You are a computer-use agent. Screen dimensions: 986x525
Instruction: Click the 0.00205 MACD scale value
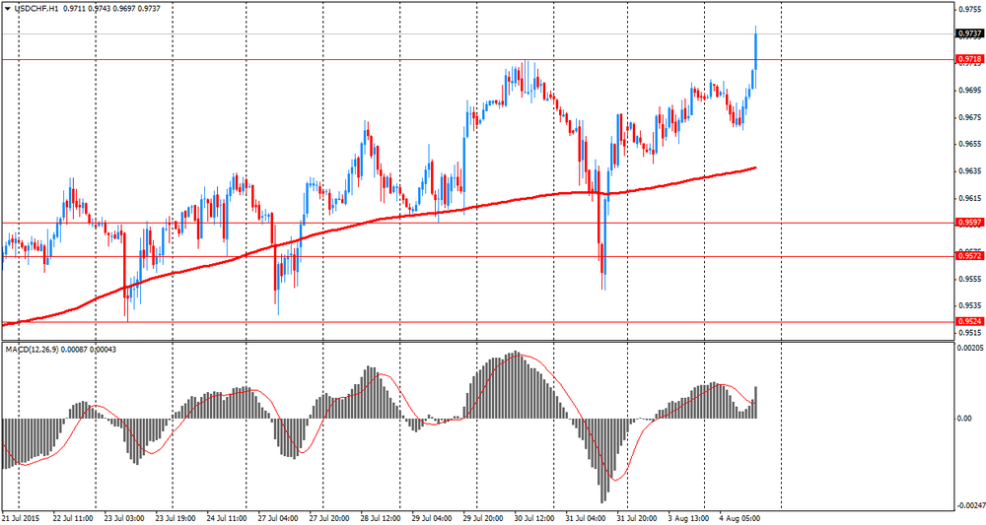coord(970,348)
